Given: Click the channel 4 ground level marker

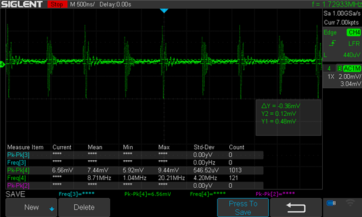Looking at the screenshot, I should pyautogui.click(x=2, y=64).
